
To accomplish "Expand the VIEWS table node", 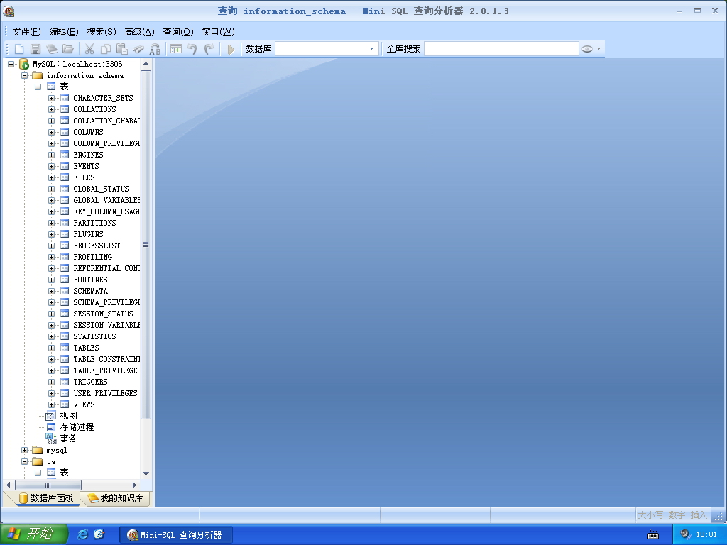I will (51, 404).
